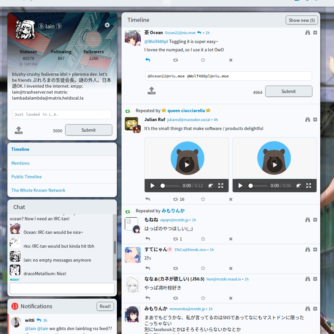Unmute the first bear video
Viewport: 334px width, 334px height.
(211, 186)
